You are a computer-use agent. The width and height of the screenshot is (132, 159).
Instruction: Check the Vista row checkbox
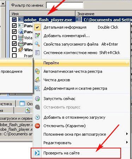[14, 37]
